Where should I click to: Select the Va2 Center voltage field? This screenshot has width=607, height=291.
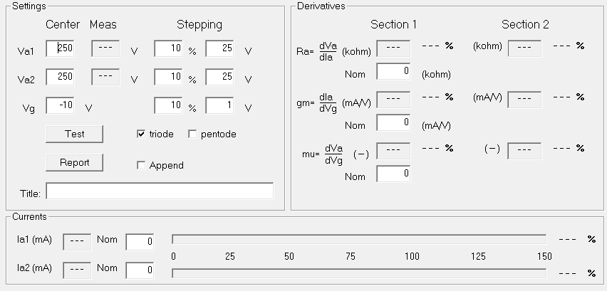click(x=60, y=76)
